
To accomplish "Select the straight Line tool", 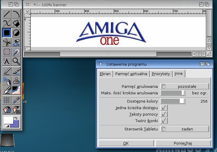I will coord(7,14).
